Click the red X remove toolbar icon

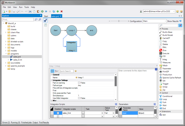pos(61,11)
